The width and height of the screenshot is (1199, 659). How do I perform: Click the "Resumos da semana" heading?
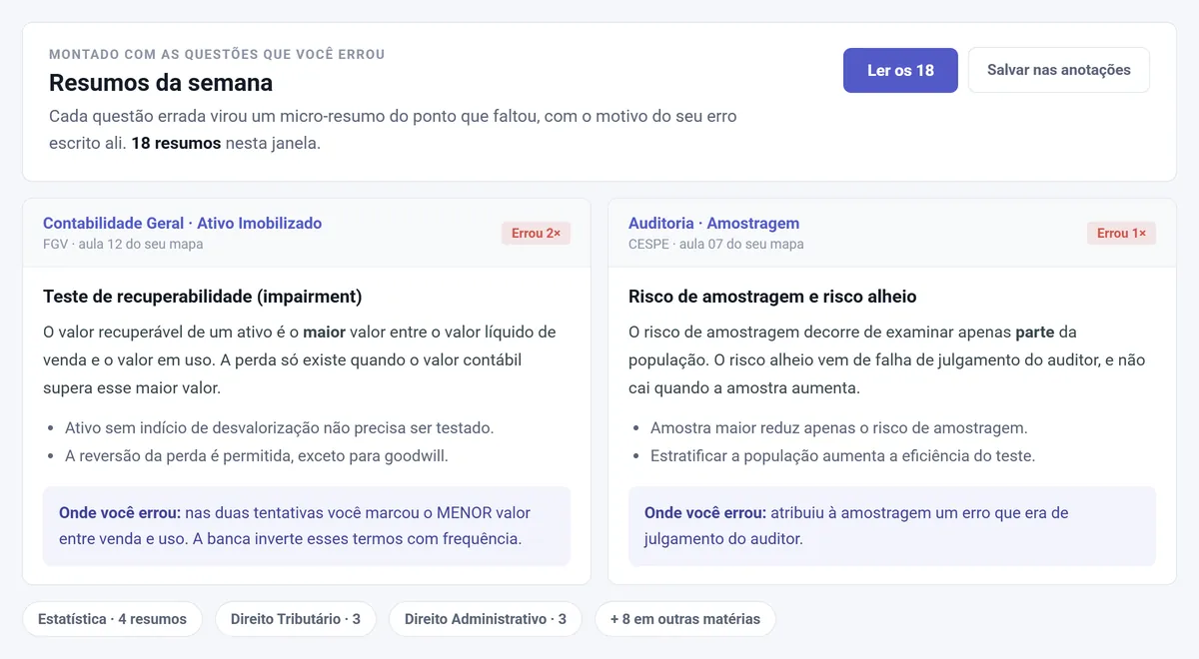click(161, 82)
